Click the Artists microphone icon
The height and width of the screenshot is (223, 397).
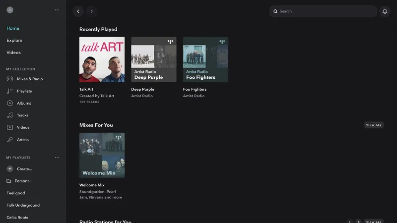click(10, 140)
